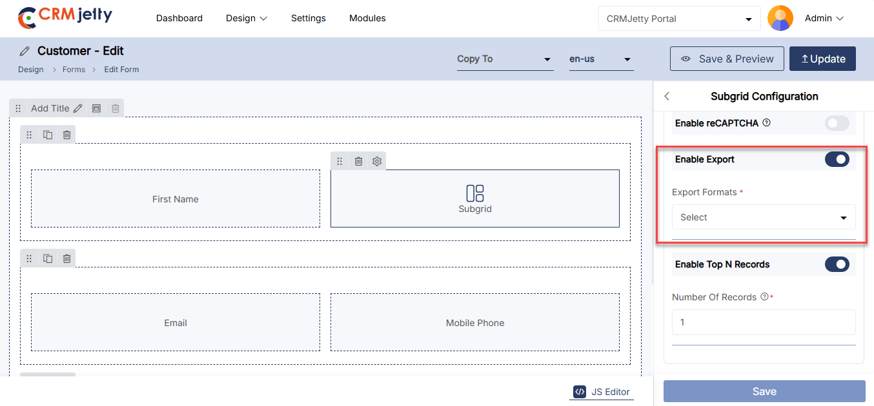Open the Export Formats select dropdown

pos(764,217)
